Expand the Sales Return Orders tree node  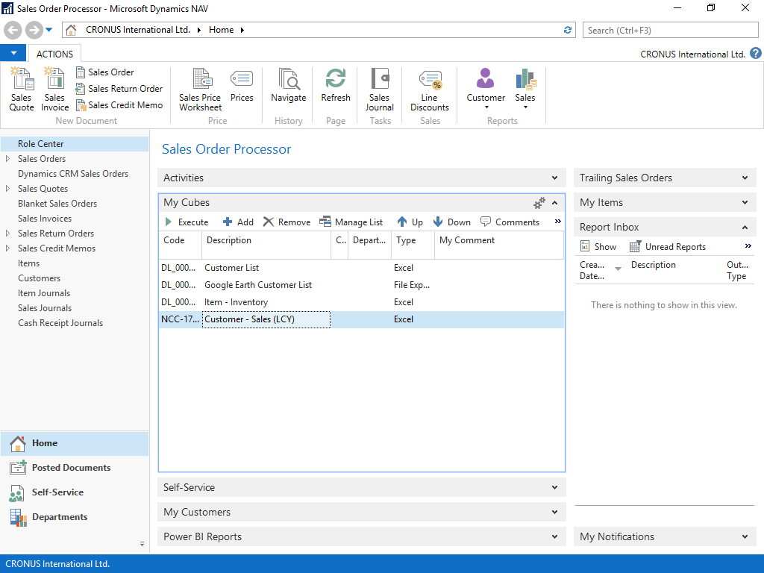(7, 234)
